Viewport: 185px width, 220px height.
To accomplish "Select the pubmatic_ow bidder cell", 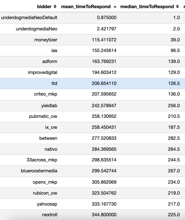I will tap(43, 117).
